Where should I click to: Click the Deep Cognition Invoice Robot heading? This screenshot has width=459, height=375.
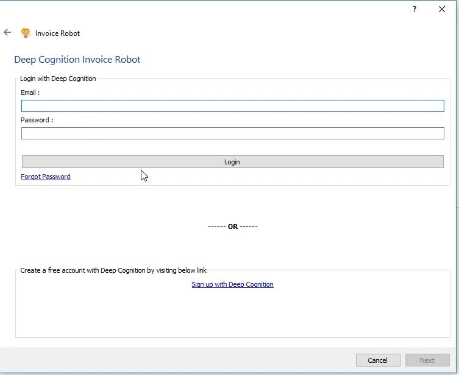[77, 59]
